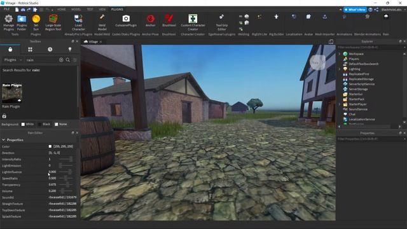Click the Filter Properties input field
The width and height of the screenshot is (407, 229).
tap(370, 139)
